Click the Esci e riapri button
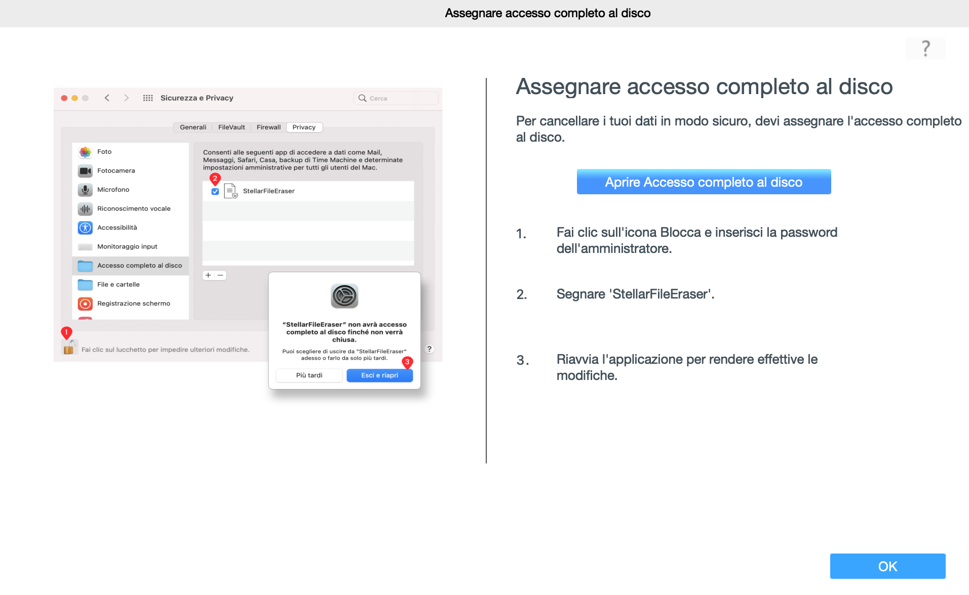Viewport: 969px width, 595px height. [x=379, y=375]
